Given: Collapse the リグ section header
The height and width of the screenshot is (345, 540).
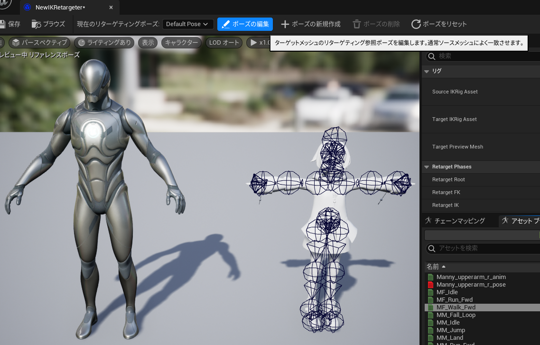Looking at the screenshot, I should (427, 71).
